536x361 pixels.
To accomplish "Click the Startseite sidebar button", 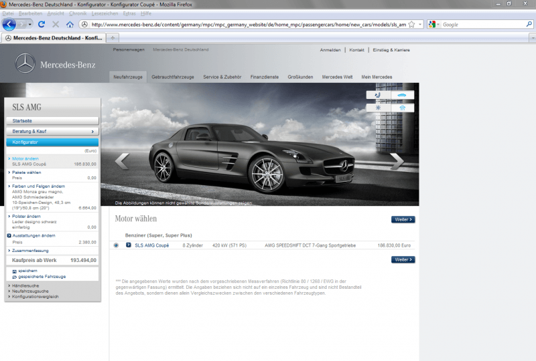I will tap(52, 121).
